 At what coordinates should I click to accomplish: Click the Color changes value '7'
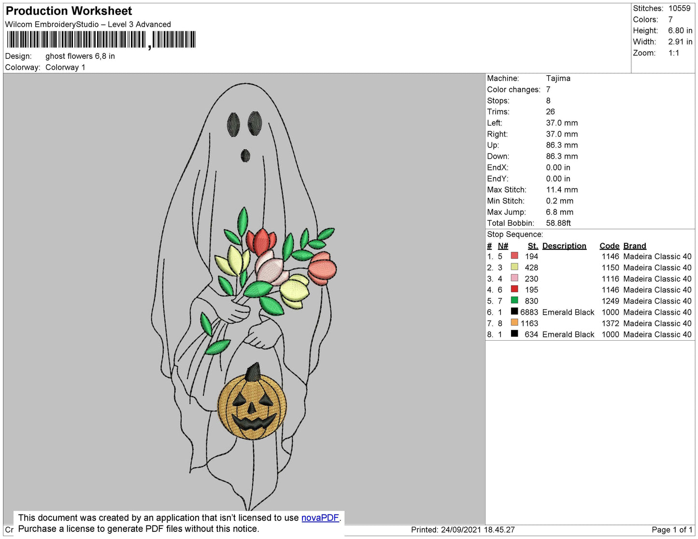(548, 89)
